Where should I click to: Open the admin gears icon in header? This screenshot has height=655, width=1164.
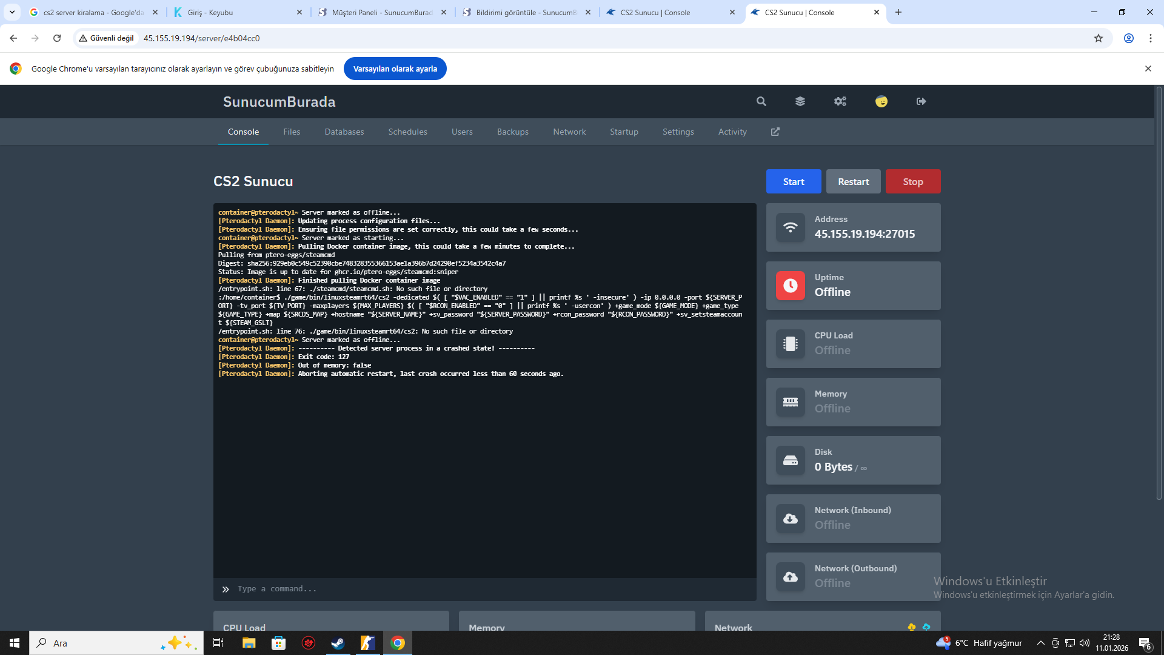click(x=840, y=101)
